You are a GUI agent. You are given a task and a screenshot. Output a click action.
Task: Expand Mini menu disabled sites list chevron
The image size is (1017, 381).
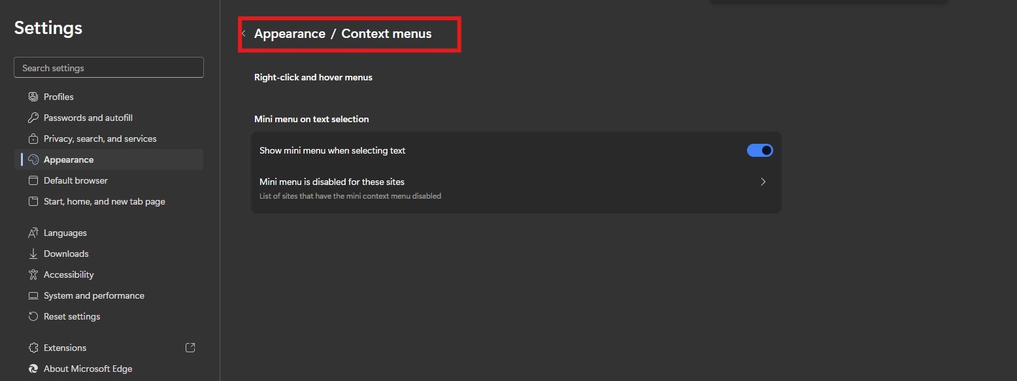click(x=763, y=182)
